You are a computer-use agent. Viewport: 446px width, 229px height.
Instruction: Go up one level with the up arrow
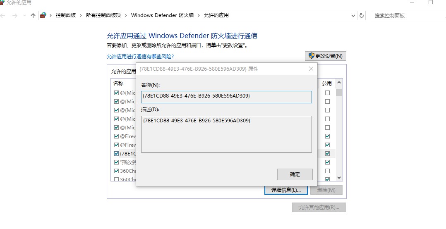tap(33, 16)
